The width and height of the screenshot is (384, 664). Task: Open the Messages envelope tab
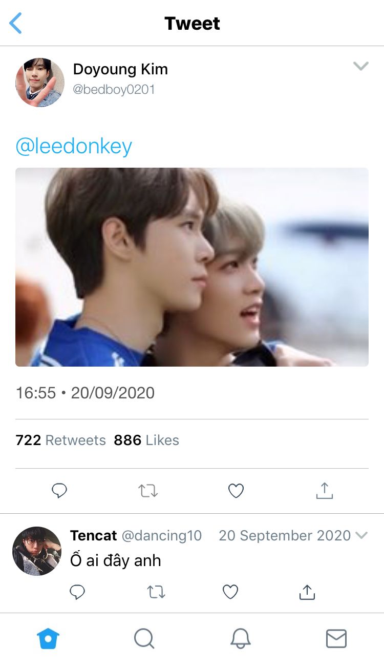point(336,639)
